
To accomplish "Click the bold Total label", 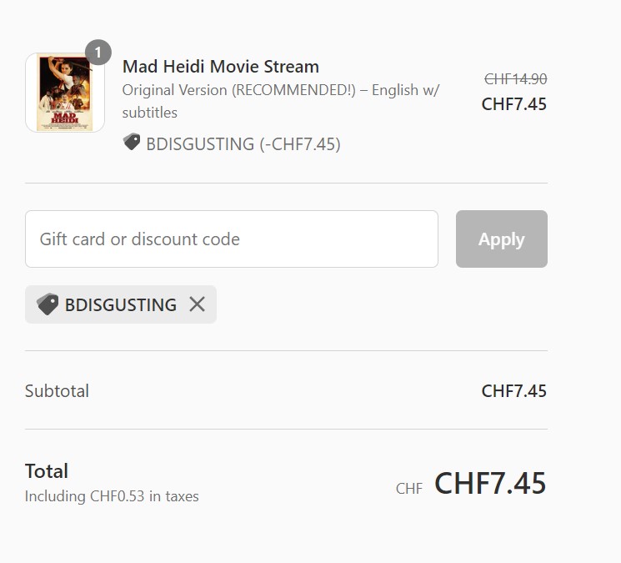I will point(47,471).
